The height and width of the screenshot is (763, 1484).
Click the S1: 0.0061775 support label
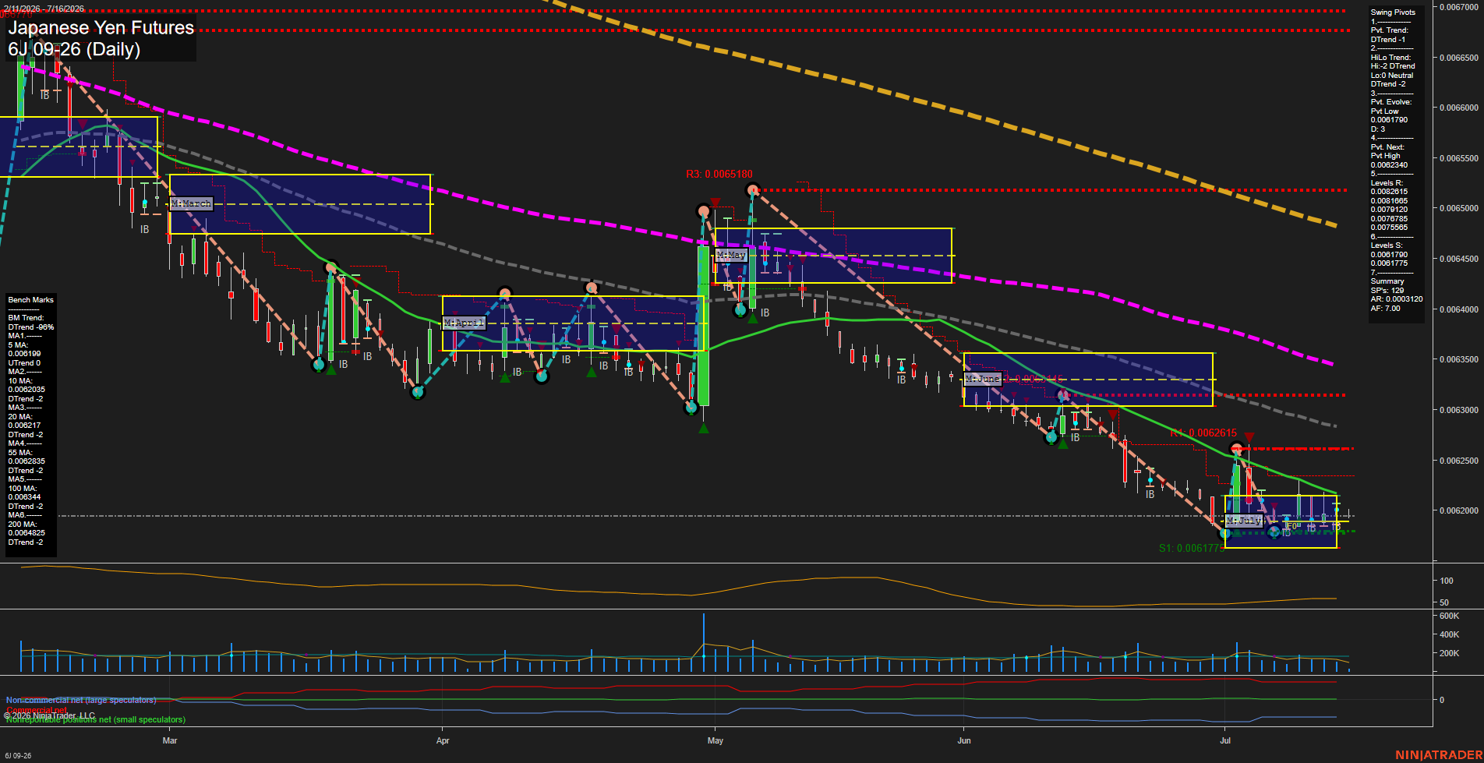pyautogui.click(x=1191, y=548)
